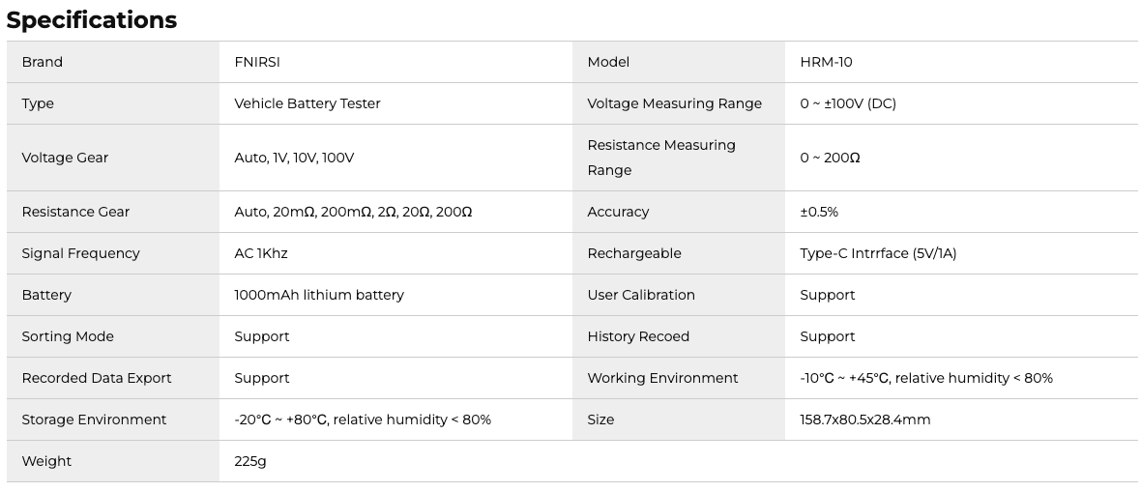Click the Vehicle Battery Tester cell

pyautogui.click(x=307, y=103)
